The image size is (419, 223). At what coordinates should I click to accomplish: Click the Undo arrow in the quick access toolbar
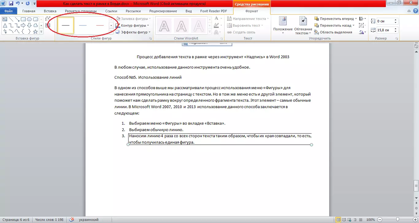[x=18, y=4]
